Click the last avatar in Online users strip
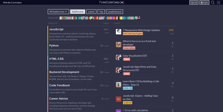This screenshot has height=112, width=223. 138,18
